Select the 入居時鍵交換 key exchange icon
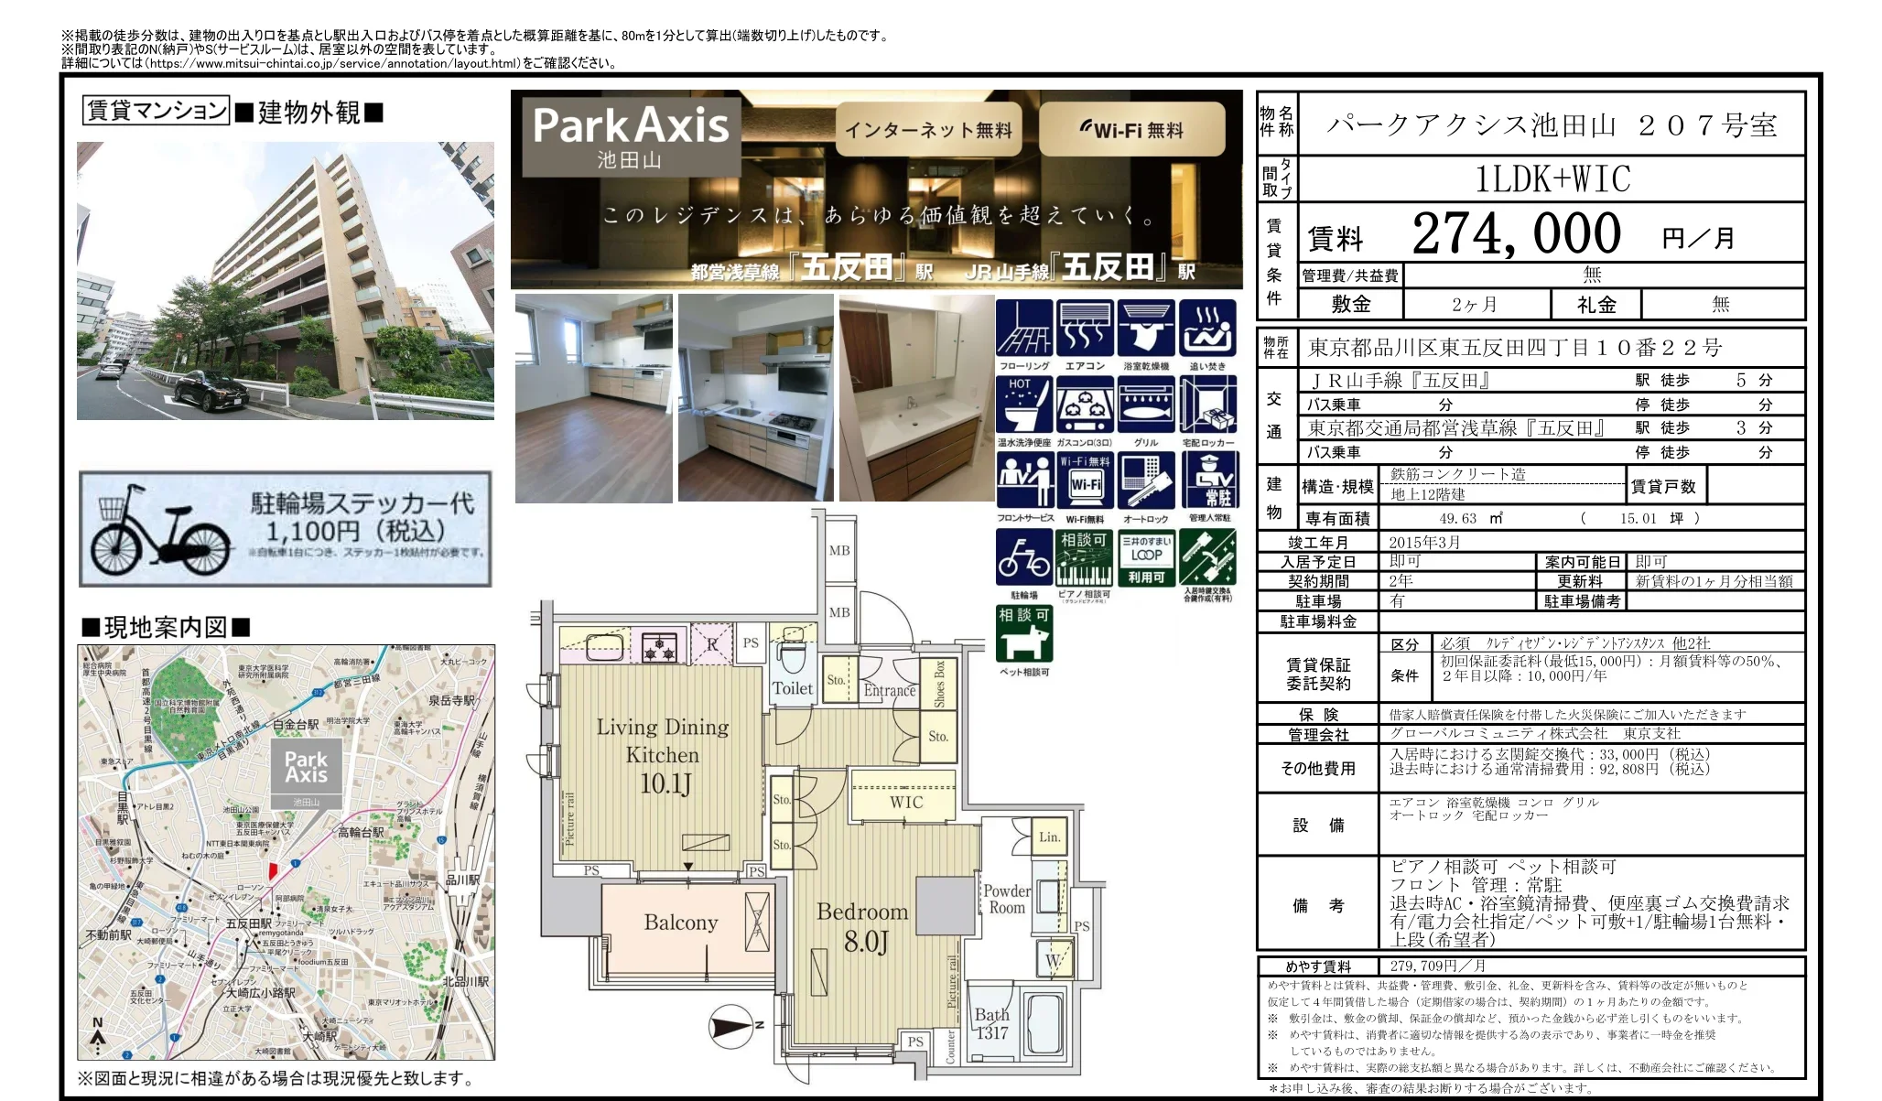The image size is (1882, 1101). point(1207,557)
